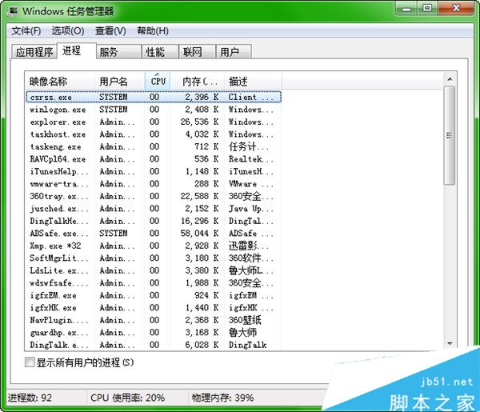Sort by 用户名 column header
Viewport: 480px width, 412px height.
tap(120, 82)
